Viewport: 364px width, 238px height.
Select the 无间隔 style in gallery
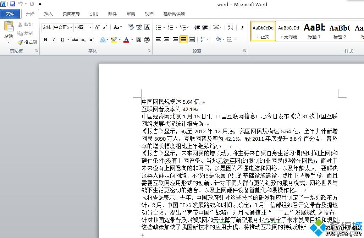tap(288, 31)
